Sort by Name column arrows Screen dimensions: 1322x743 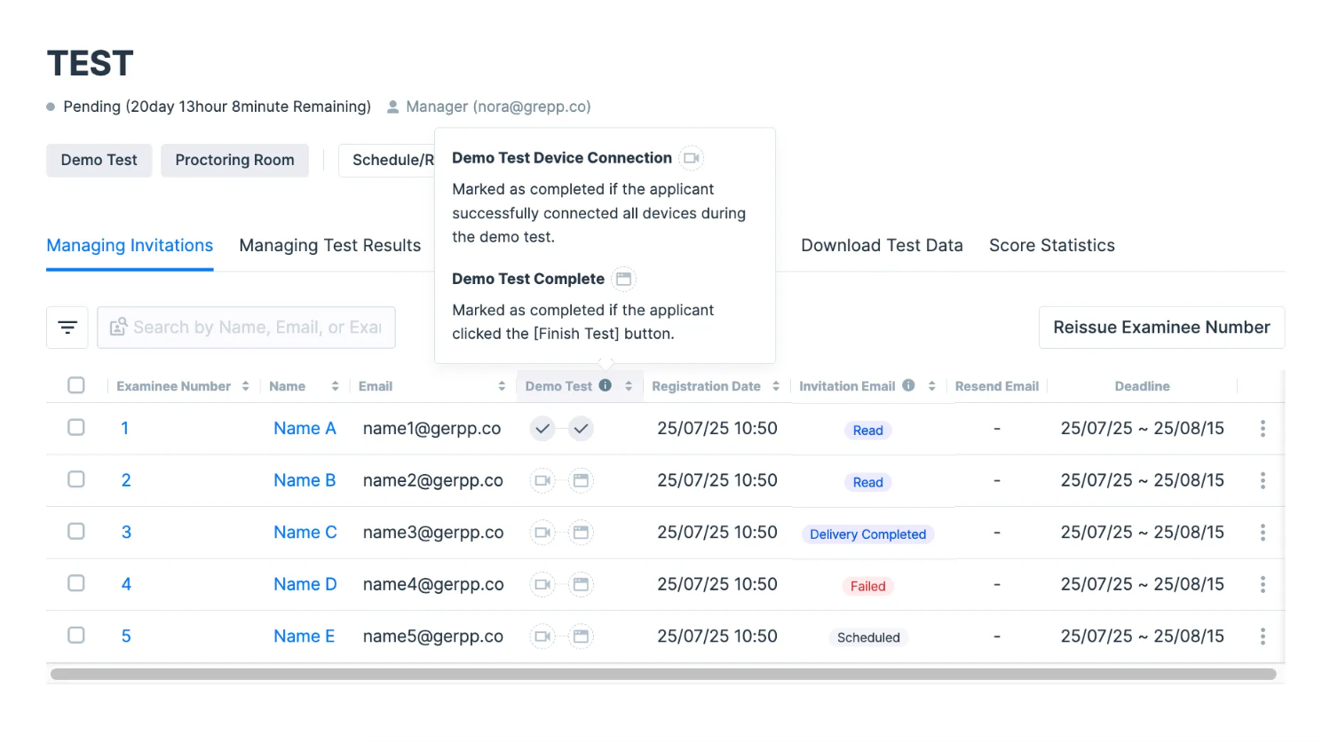point(335,386)
